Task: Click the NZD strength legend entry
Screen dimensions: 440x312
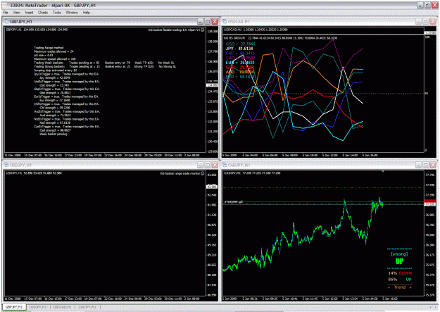Action: point(241,76)
